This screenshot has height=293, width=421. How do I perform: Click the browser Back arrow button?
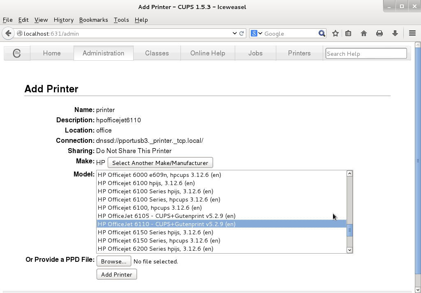pyautogui.click(x=8, y=34)
